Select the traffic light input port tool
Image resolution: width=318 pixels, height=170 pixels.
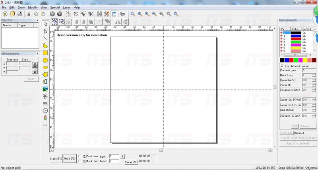click(45, 118)
